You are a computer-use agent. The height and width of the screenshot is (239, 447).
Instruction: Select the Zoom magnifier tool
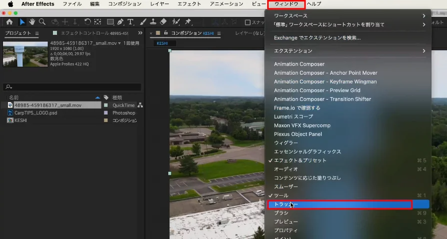click(42, 22)
